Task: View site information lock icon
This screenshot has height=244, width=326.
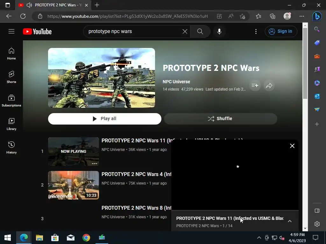Action: 40,16
